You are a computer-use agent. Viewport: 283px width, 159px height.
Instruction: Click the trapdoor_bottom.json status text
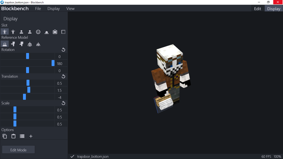click(93, 157)
